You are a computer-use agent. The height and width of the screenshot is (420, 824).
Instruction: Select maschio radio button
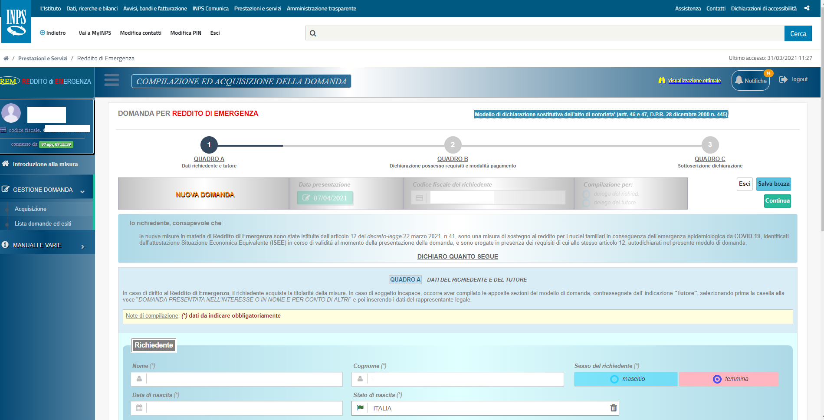tap(614, 379)
